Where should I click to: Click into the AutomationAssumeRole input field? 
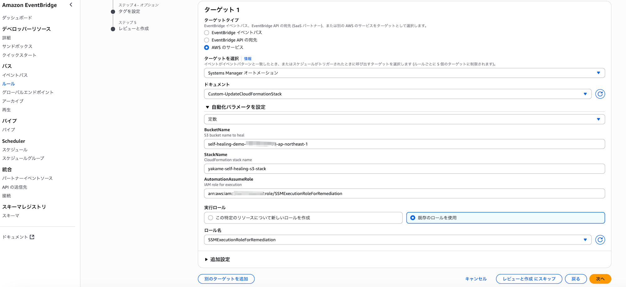click(404, 193)
